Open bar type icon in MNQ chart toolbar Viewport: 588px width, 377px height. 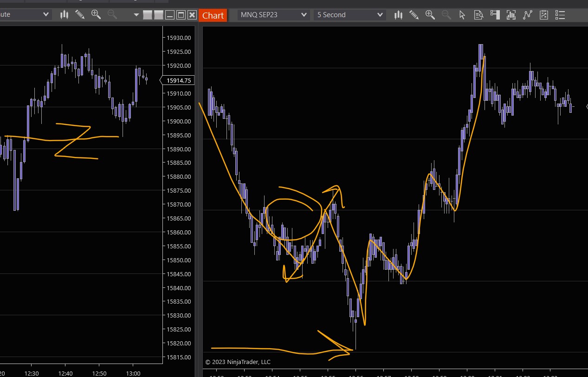(398, 15)
